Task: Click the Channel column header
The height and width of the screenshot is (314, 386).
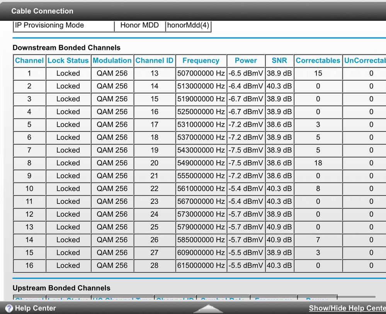Action: (x=29, y=61)
